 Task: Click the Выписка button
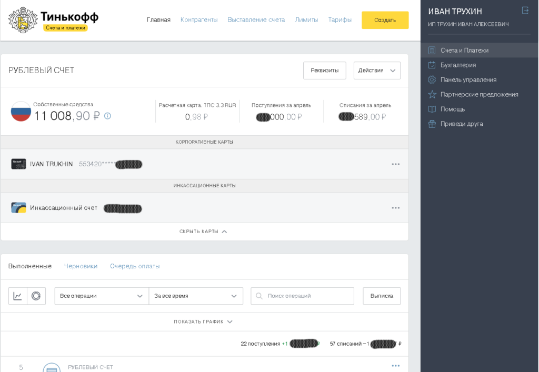click(x=382, y=296)
